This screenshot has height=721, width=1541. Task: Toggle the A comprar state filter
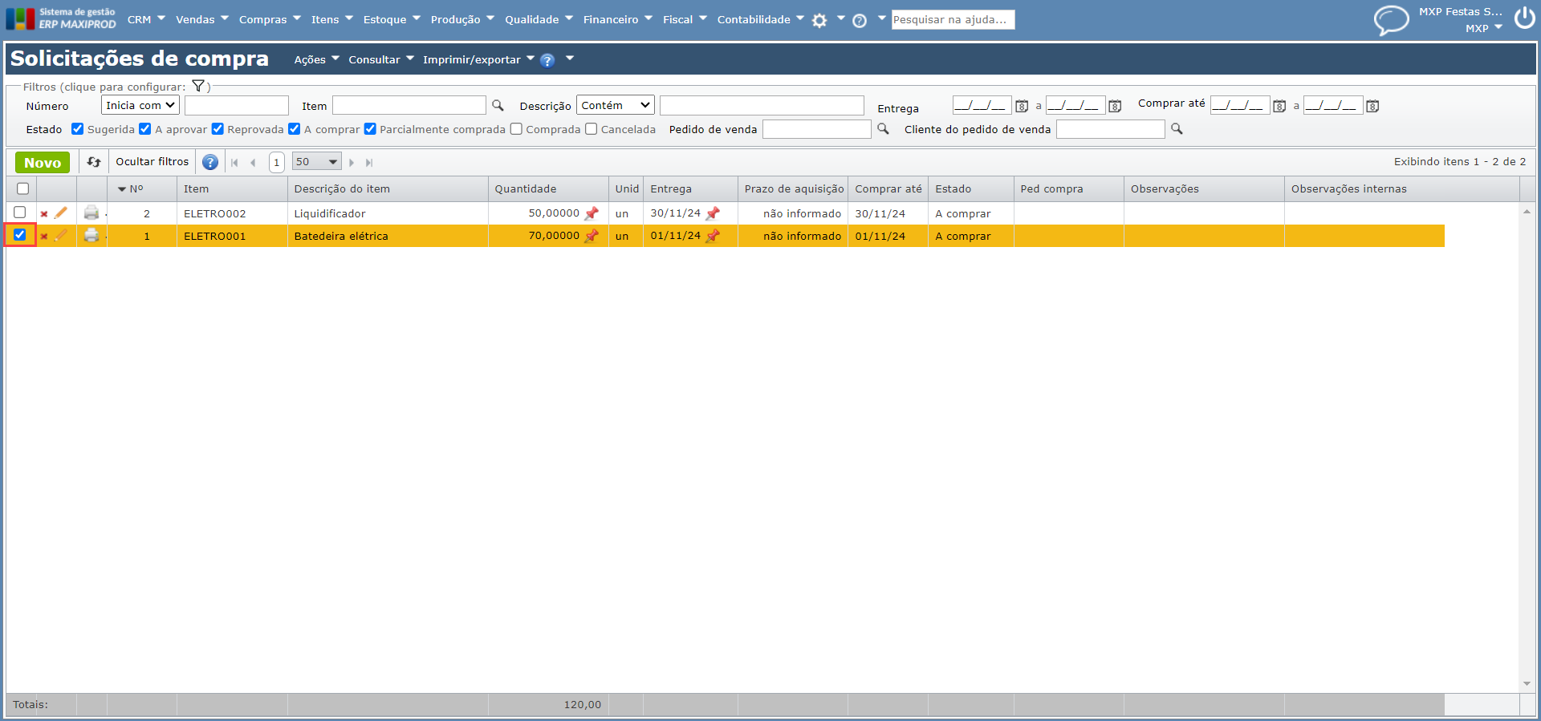coord(294,128)
